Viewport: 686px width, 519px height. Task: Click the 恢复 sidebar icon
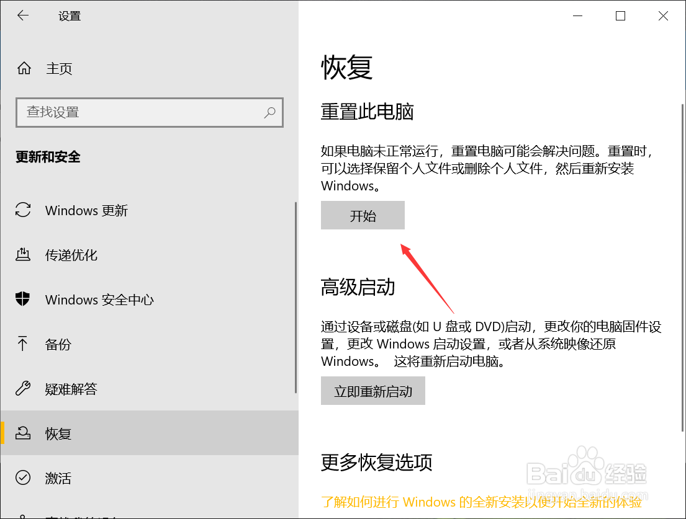(23, 433)
